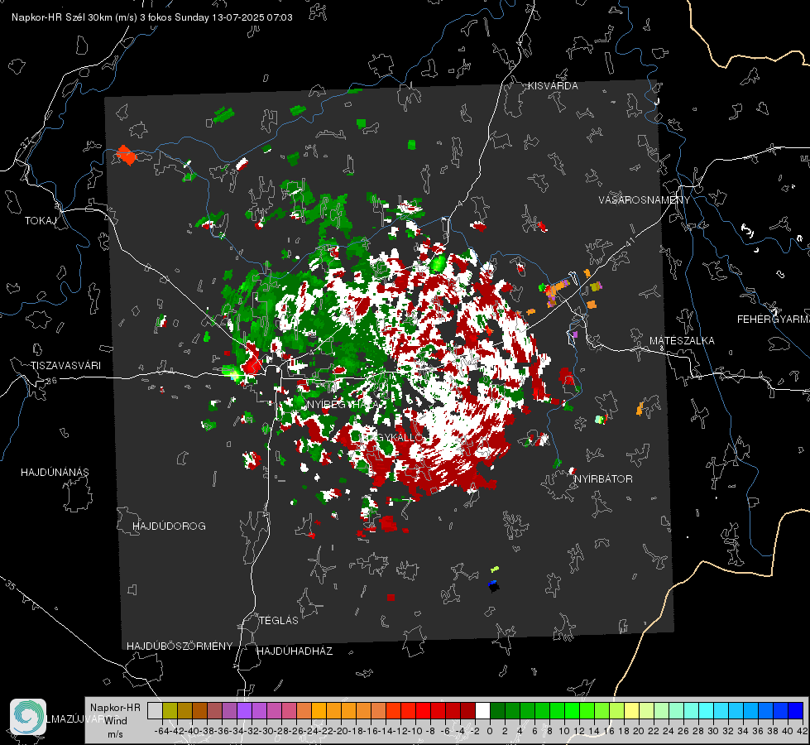Viewport: 810px width, 745px height.
Task: Select the white legend swatch between -2 and 0
Action: (482, 710)
